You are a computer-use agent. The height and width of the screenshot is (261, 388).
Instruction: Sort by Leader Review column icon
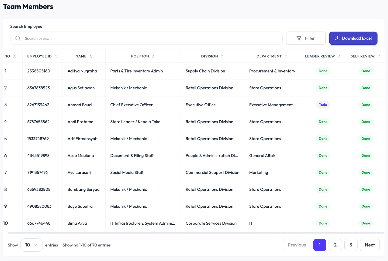339,56
